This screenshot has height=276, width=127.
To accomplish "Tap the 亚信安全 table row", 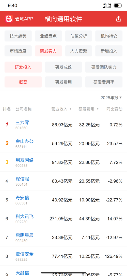I will point(63,256).
